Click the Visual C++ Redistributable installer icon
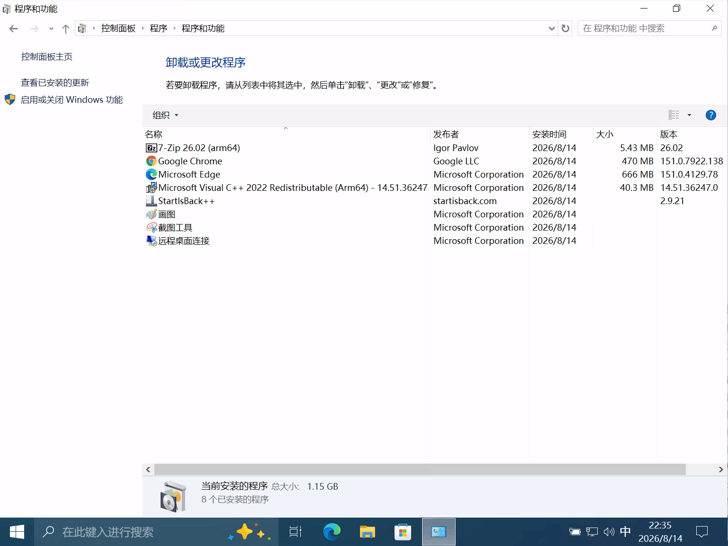Screen dimensions: 728x546 tap(151, 188)
